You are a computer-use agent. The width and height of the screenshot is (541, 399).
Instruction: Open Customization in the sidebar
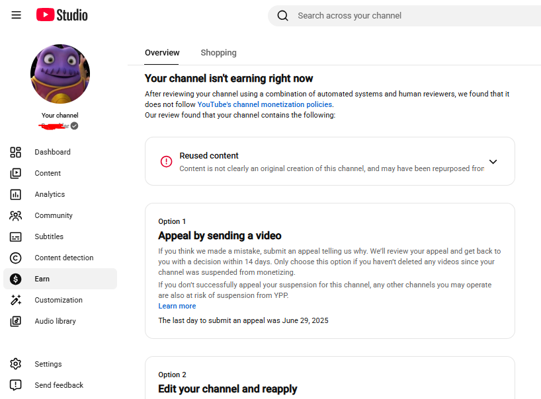(60, 300)
